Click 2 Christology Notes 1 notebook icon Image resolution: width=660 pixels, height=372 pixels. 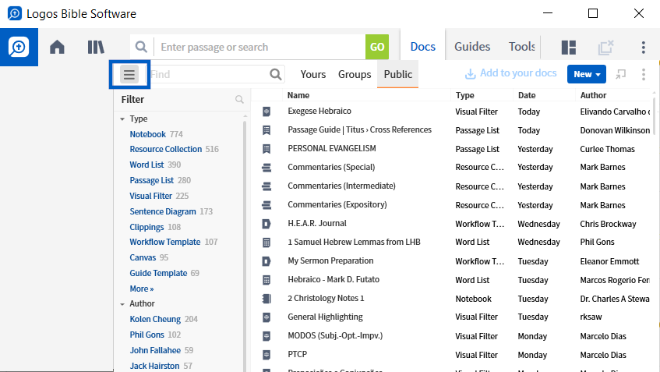point(266,299)
